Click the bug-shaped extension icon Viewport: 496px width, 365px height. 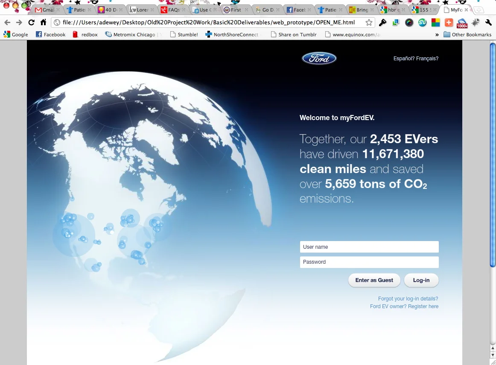point(476,23)
